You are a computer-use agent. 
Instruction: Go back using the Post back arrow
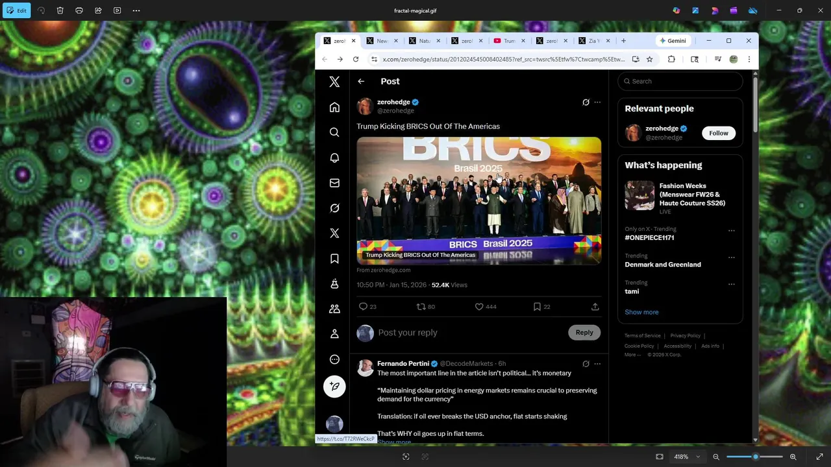pyautogui.click(x=361, y=81)
